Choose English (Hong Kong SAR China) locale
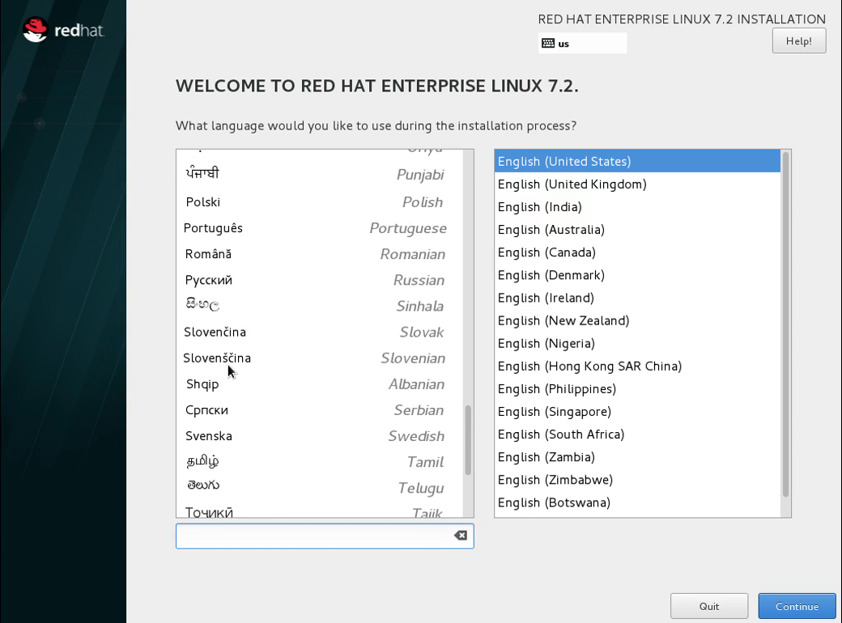Image resolution: width=842 pixels, height=623 pixels. [637, 366]
